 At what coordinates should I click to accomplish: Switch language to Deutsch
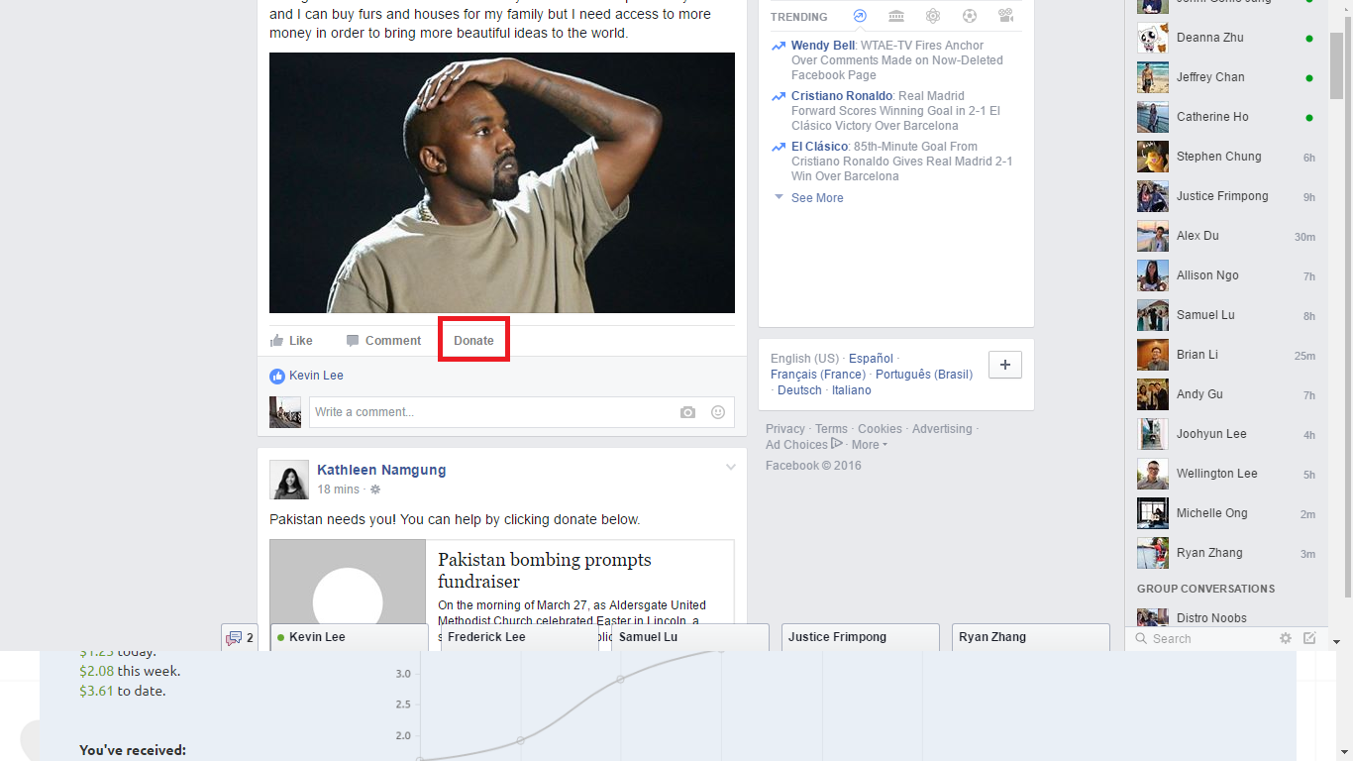tap(799, 390)
